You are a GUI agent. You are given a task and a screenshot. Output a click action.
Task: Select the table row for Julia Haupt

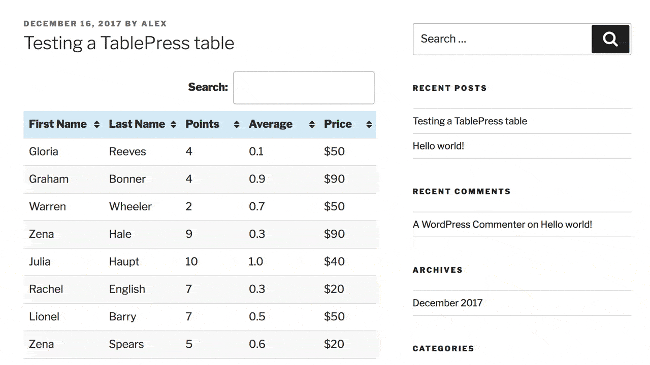[x=200, y=262]
